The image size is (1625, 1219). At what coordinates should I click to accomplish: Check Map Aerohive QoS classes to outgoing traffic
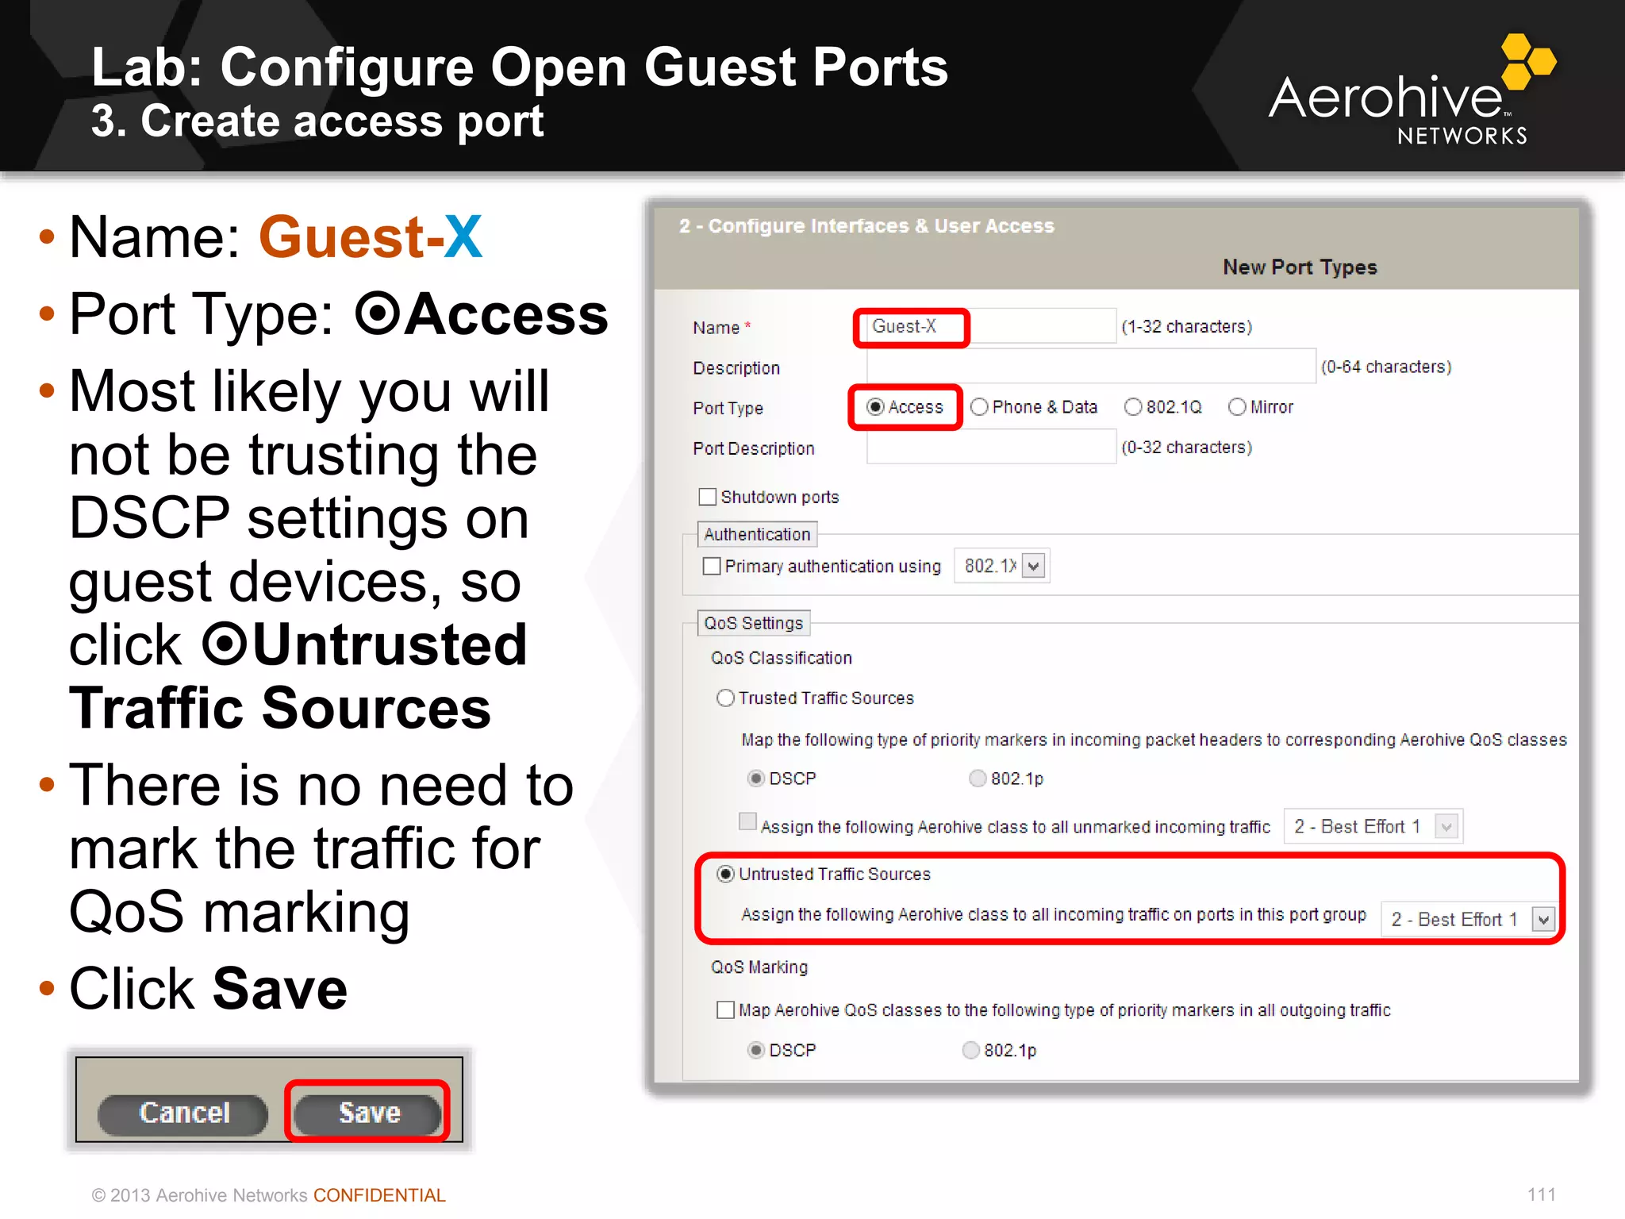click(x=725, y=1010)
